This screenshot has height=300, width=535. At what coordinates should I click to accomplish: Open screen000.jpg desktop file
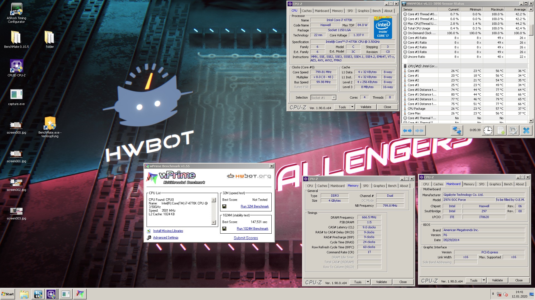pyautogui.click(x=16, y=128)
